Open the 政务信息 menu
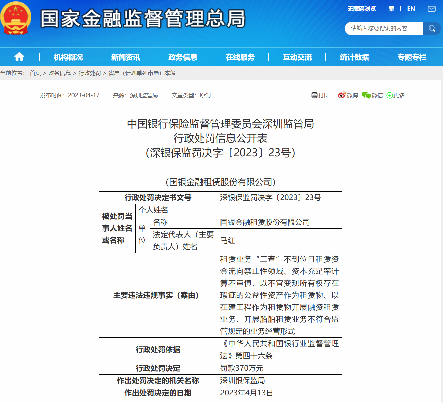The width and height of the screenshot is (443, 403). pyautogui.click(x=183, y=57)
